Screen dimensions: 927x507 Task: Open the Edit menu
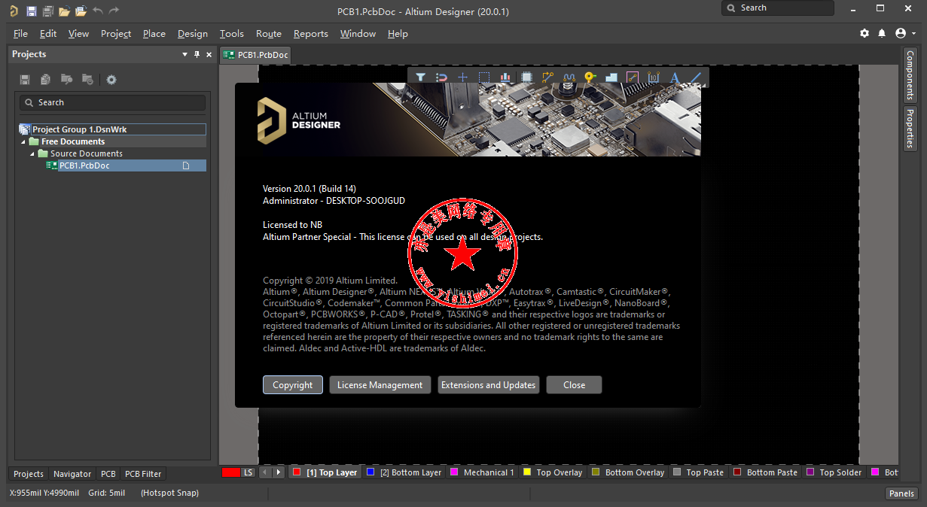click(48, 33)
